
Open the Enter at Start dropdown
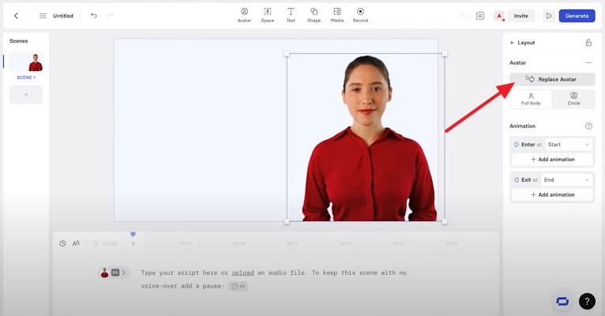click(569, 145)
